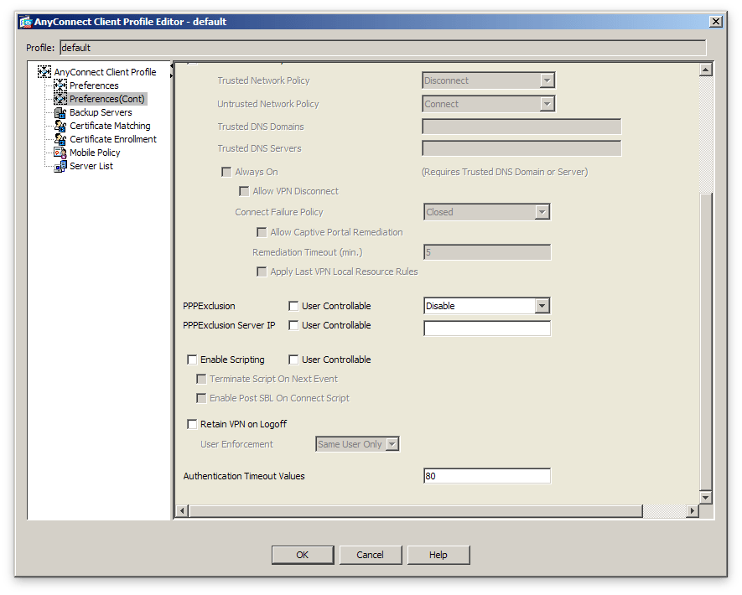Check Retain VPN on Logoff

[x=192, y=424]
